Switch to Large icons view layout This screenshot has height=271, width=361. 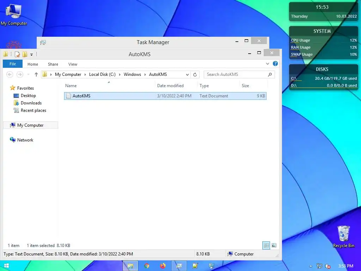point(274,246)
